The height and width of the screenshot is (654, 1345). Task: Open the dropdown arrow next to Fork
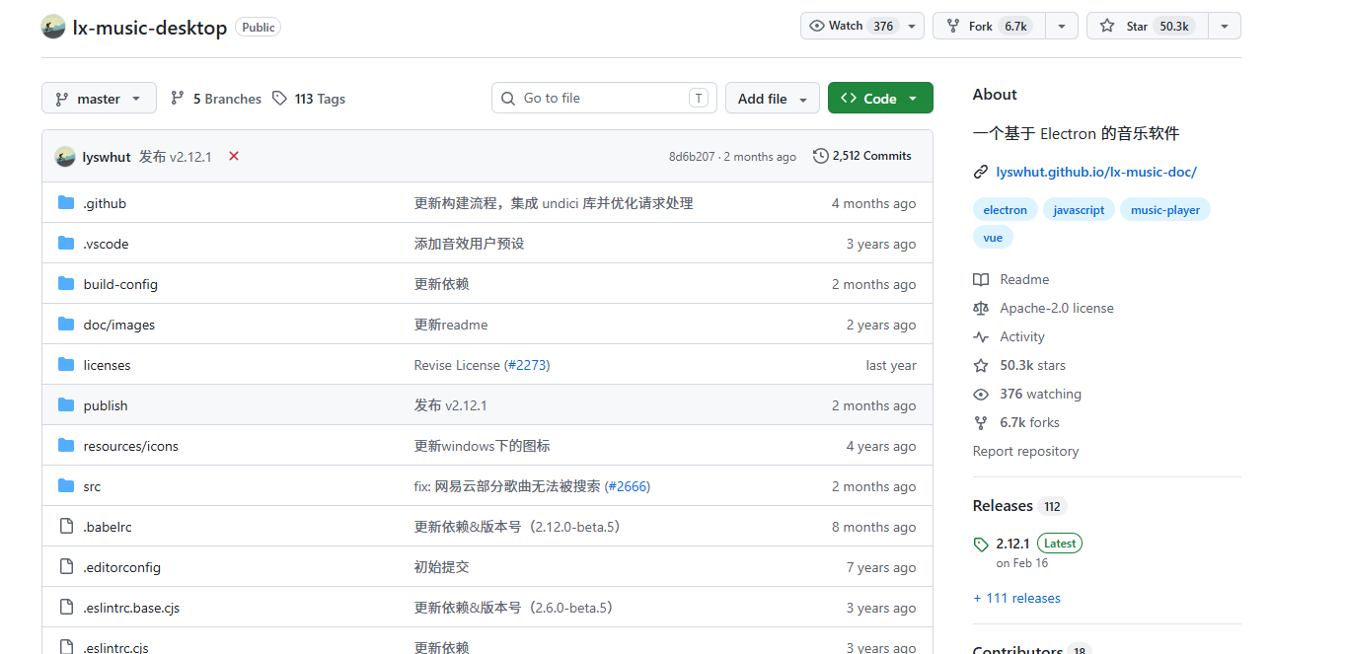1062,26
